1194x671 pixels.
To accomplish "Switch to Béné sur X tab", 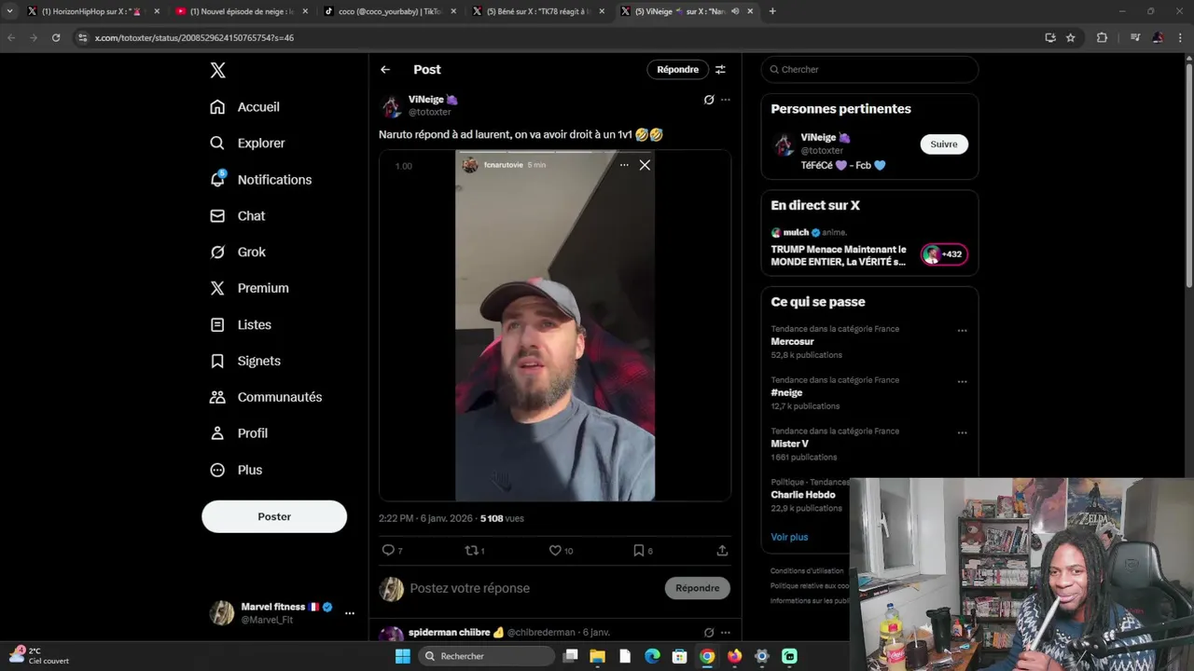I will [x=538, y=11].
